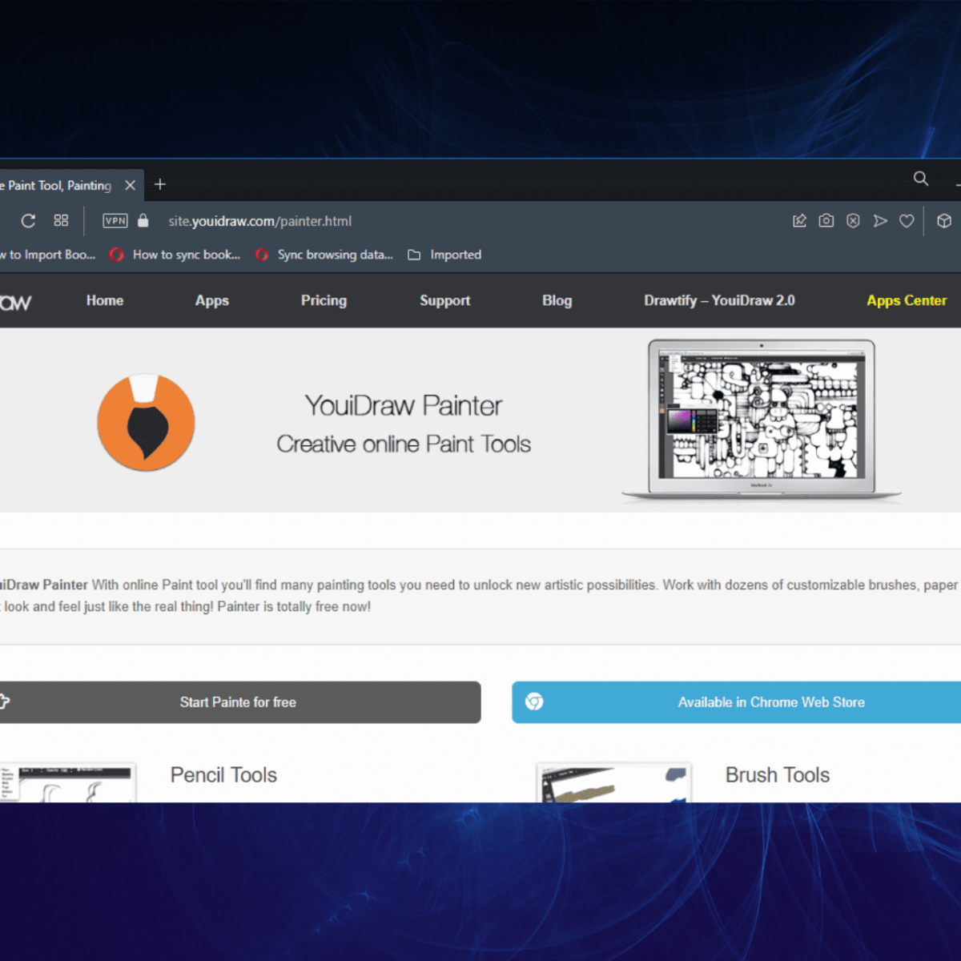This screenshot has height=961, width=961.
Task: Click the YouiDraw logo in navigation bar
Action: click(15, 302)
